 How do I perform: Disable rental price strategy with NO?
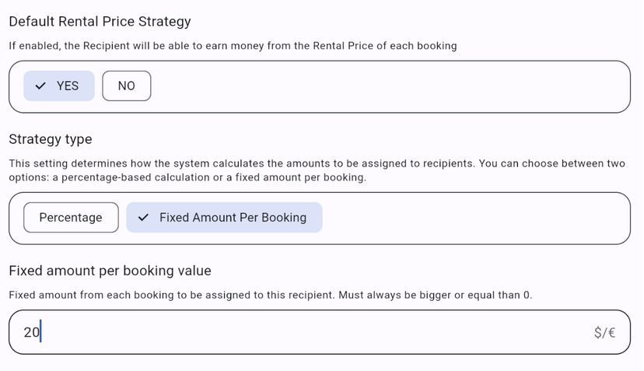(126, 86)
